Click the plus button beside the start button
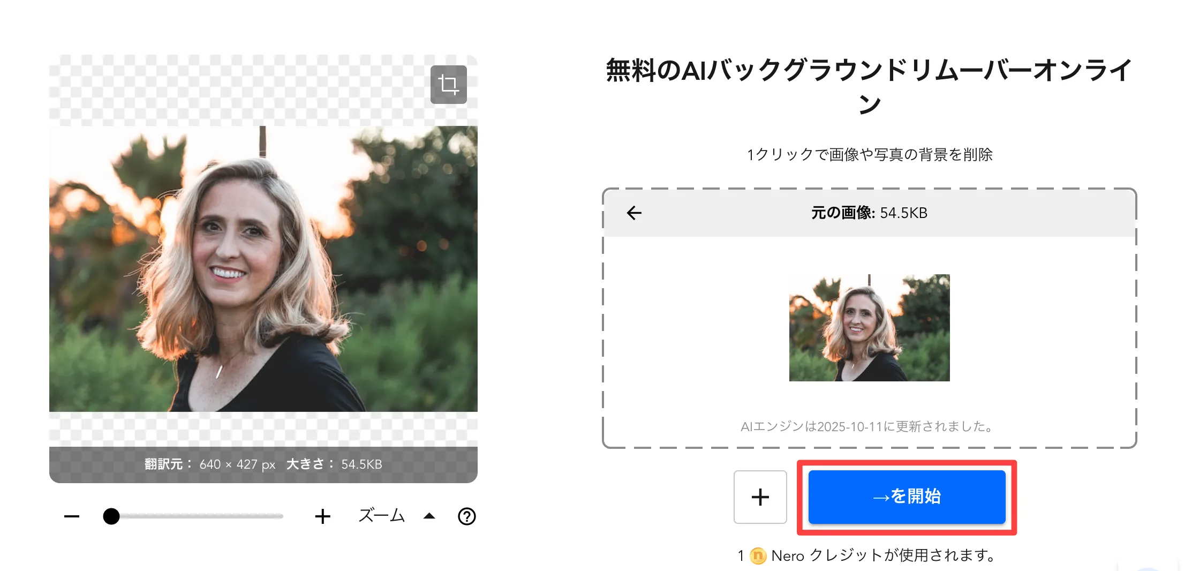Image resolution: width=1192 pixels, height=571 pixels. coord(760,497)
